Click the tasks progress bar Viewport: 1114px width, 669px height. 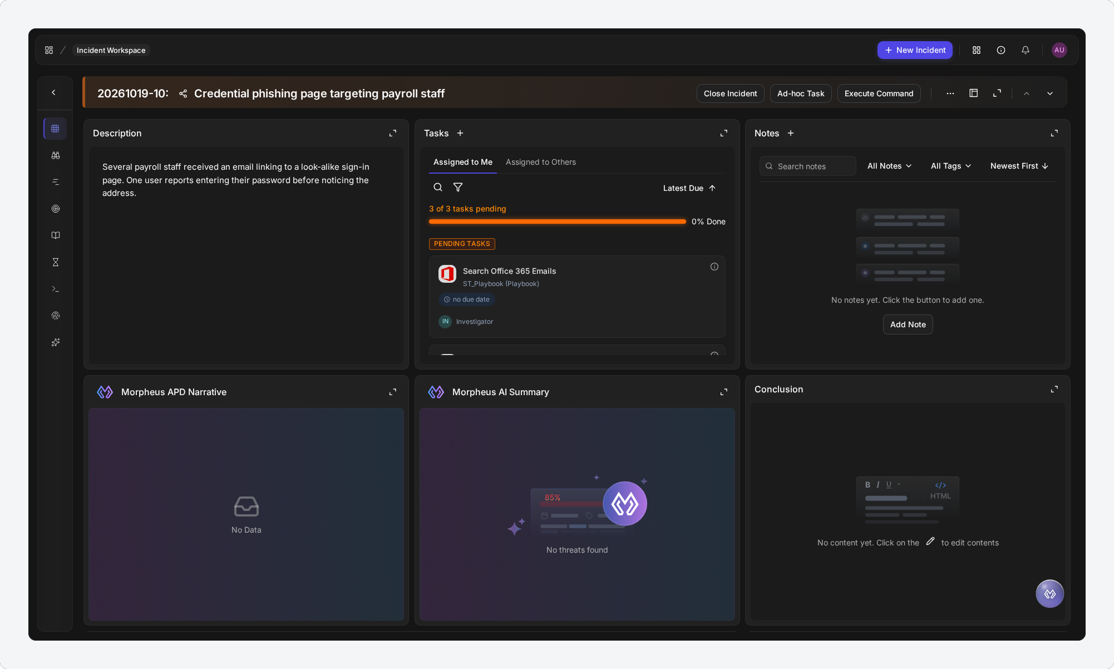pos(557,222)
